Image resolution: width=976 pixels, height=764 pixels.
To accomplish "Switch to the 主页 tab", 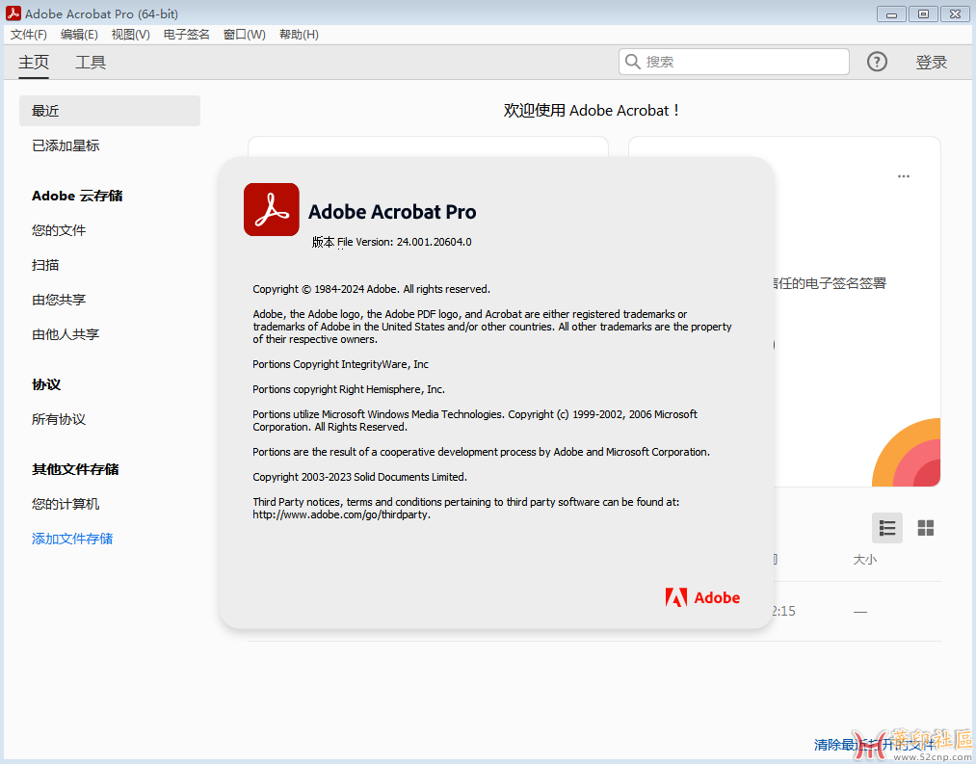I will 34,63.
